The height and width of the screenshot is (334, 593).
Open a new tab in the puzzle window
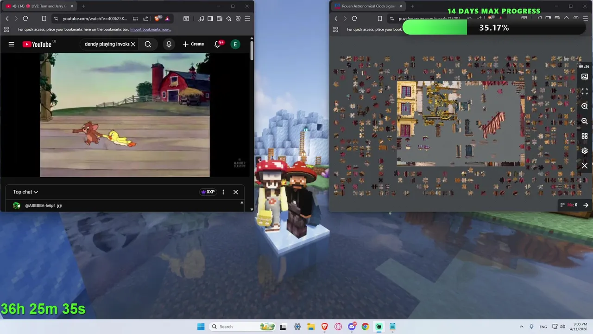coord(412,6)
